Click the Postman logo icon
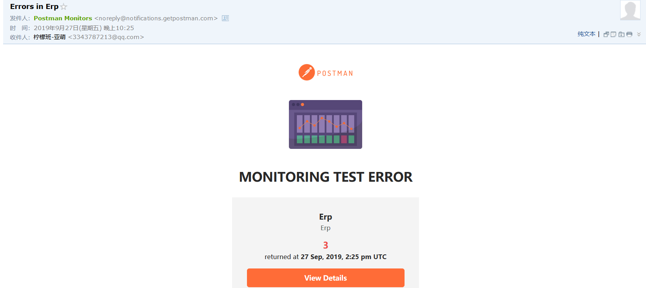The image size is (646, 288). point(307,72)
